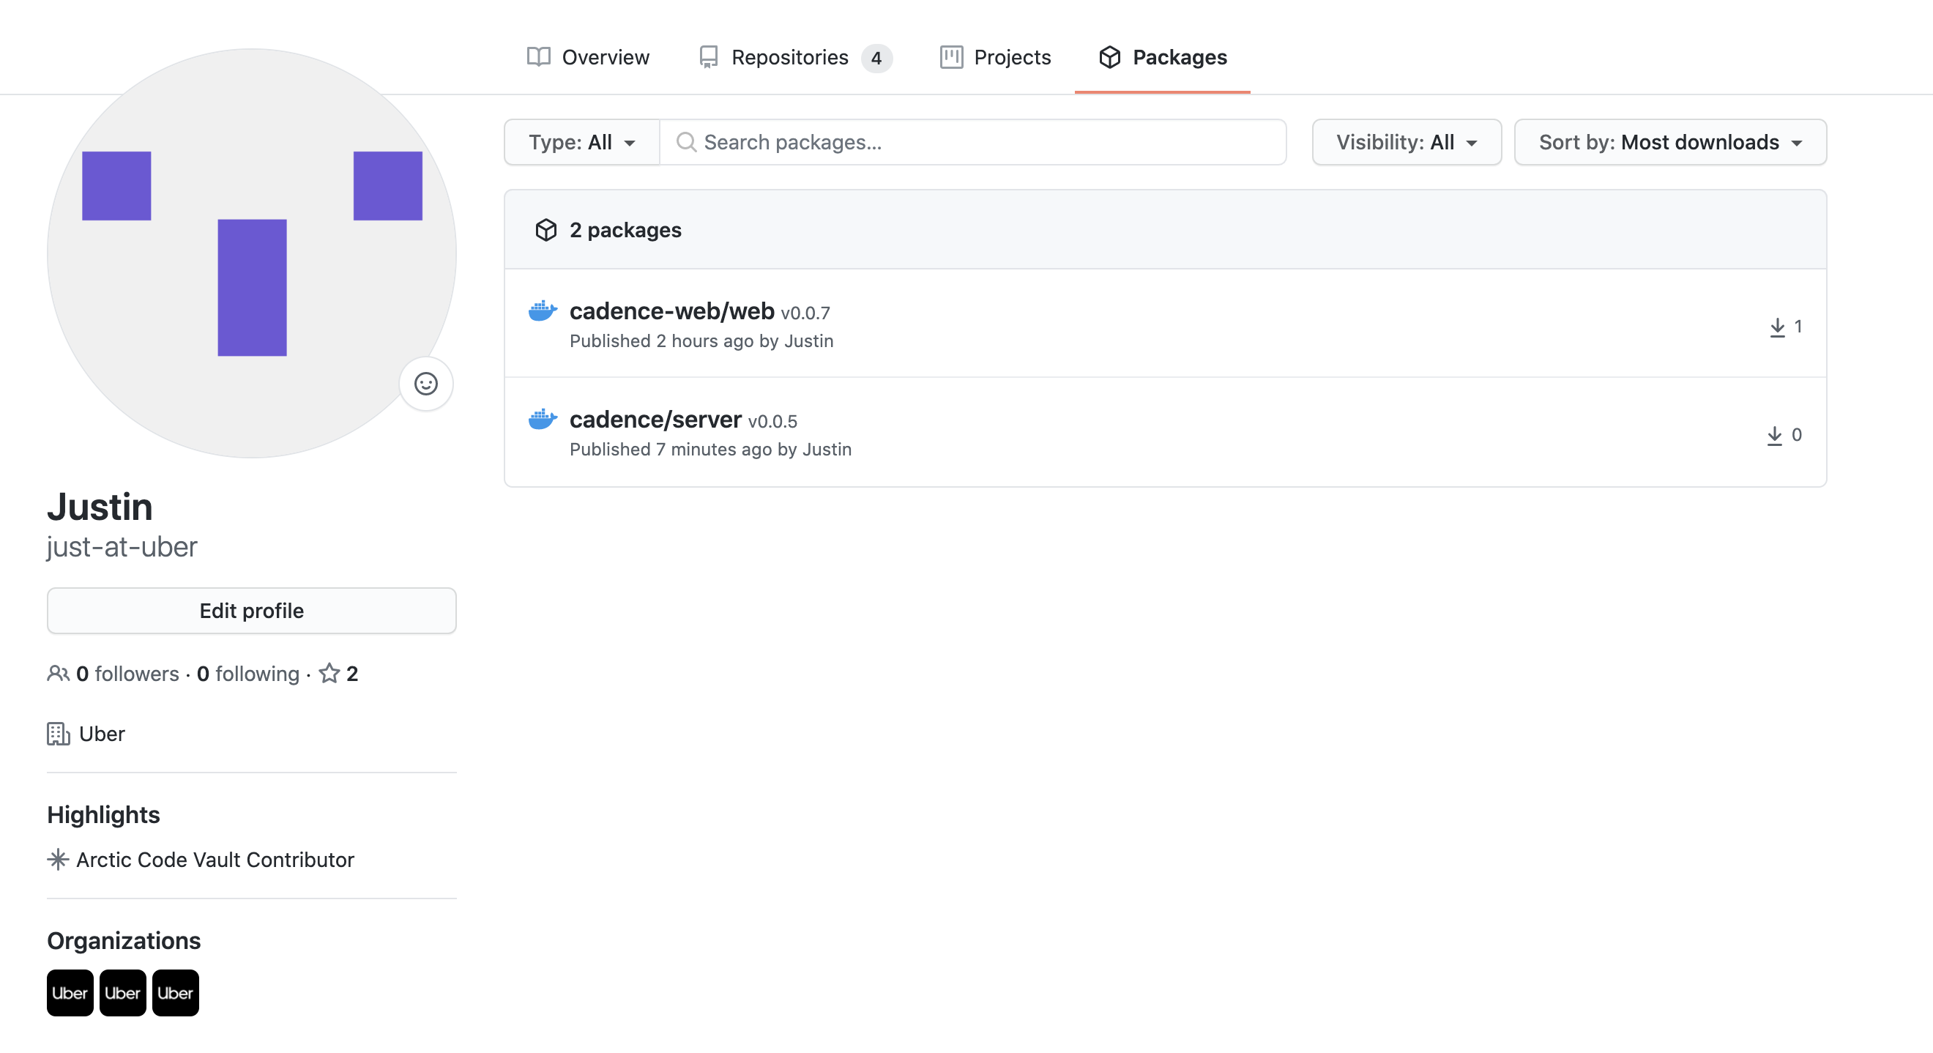
Task: Click the Docker icon beside cadence-web/web
Action: tap(543, 310)
